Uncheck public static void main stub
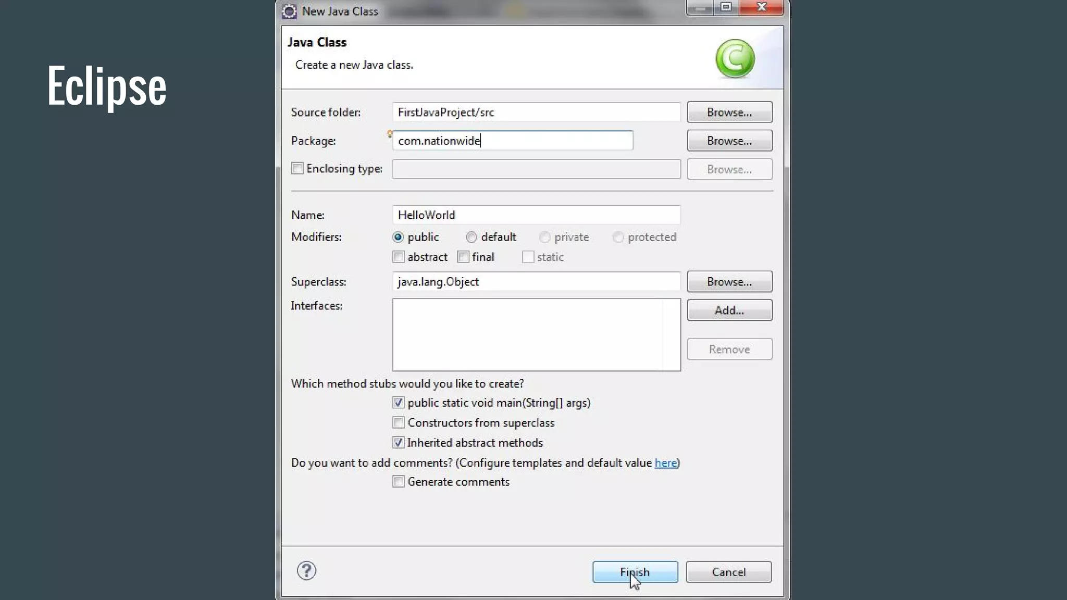Image resolution: width=1067 pixels, height=600 pixels. pyautogui.click(x=399, y=403)
